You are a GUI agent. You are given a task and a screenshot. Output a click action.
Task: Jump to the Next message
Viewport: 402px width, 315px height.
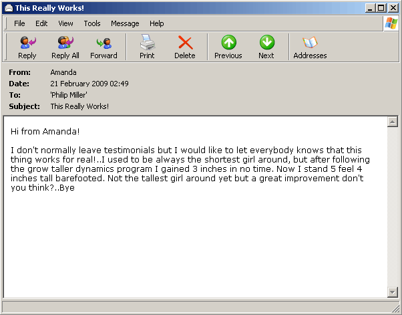pyautogui.click(x=266, y=47)
